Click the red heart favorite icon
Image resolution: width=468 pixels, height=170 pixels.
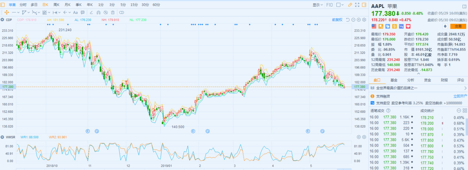[x=408, y=26]
